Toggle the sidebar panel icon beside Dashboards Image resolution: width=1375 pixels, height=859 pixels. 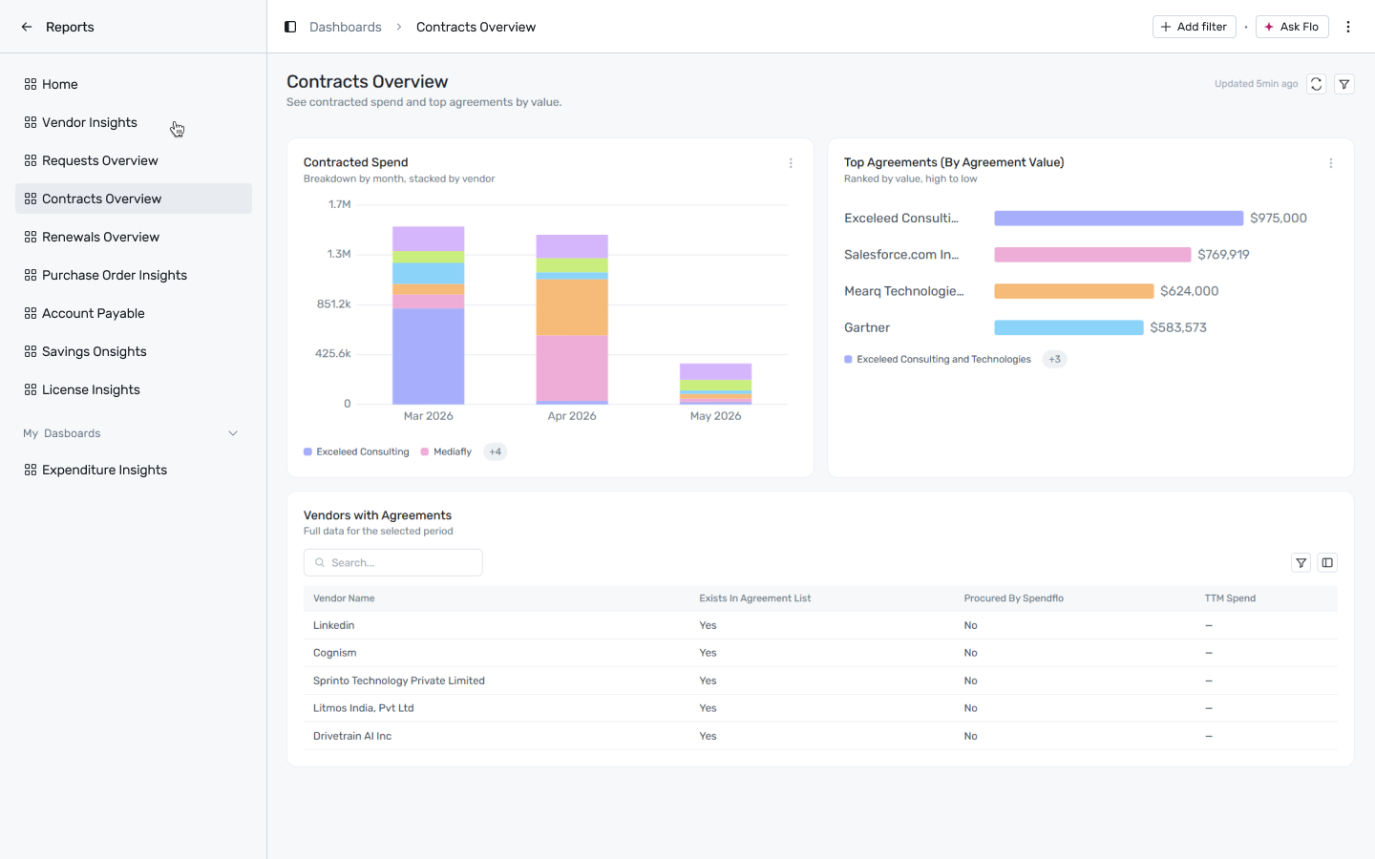pos(290,27)
